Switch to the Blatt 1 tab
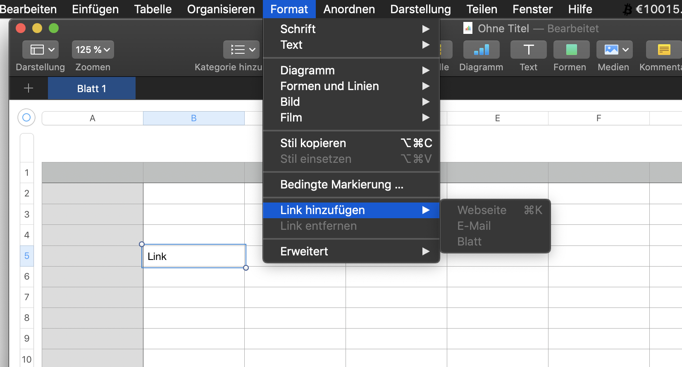The width and height of the screenshot is (682, 367). pos(92,88)
